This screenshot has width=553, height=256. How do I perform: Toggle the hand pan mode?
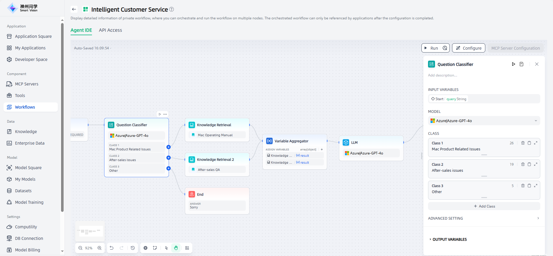tap(176, 248)
